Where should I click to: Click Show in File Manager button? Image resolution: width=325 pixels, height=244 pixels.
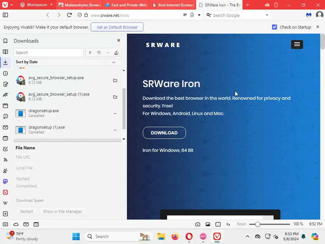point(63,211)
